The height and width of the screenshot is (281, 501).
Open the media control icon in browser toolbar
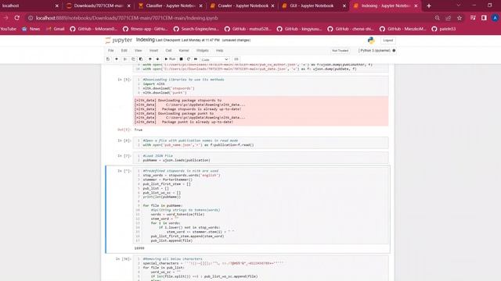(x=473, y=18)
